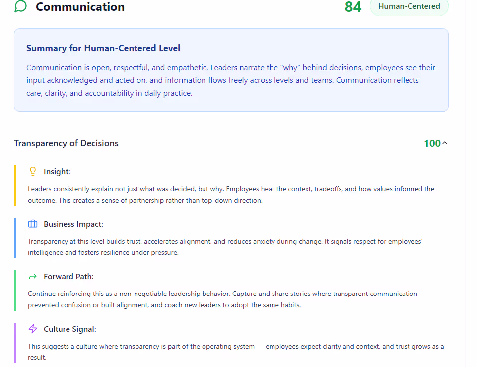Click the Insight label
The image size is (477, 367).
click(57, 172)
